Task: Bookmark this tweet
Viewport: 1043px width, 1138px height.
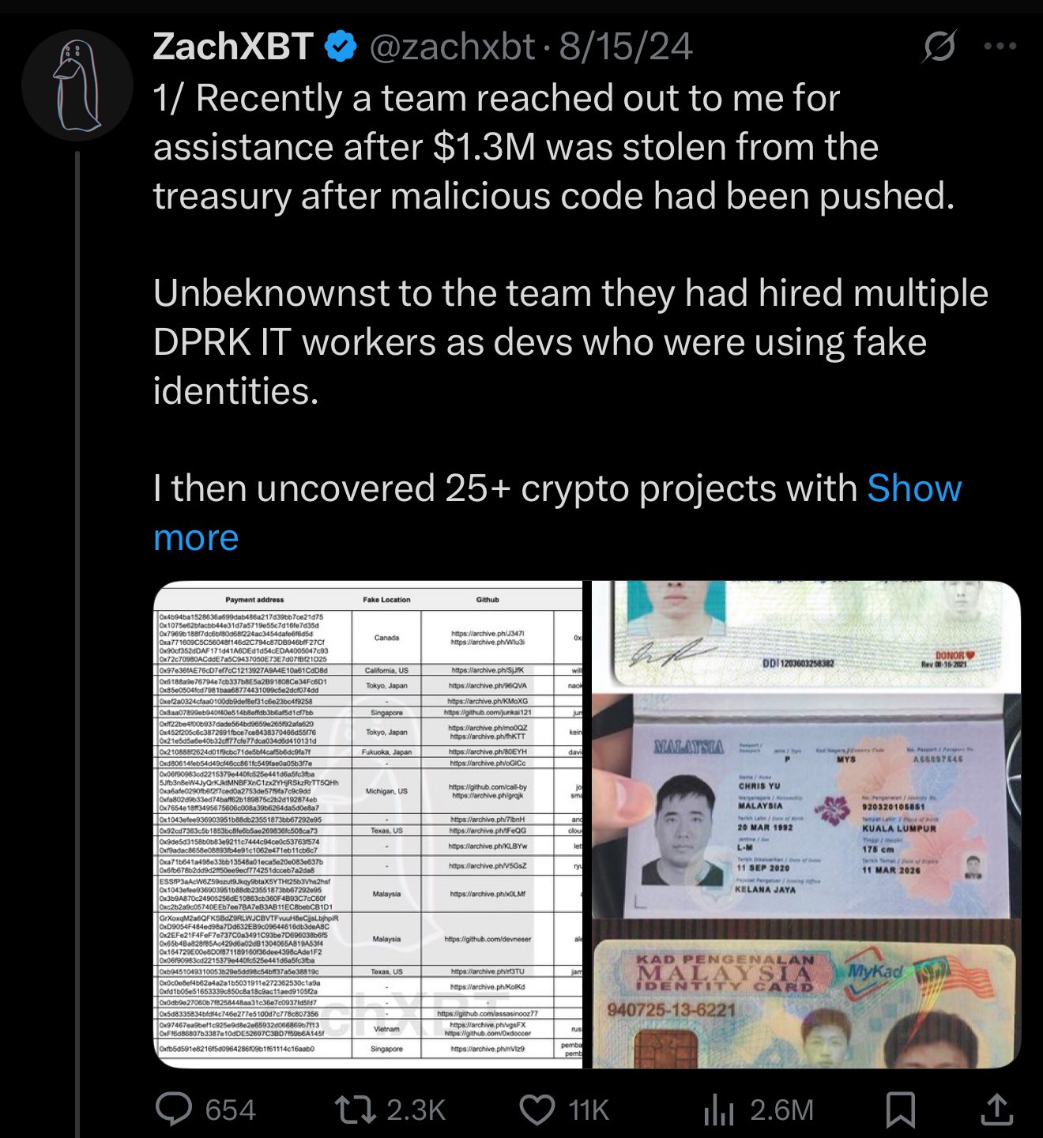Action: (x=900, y=1110)
